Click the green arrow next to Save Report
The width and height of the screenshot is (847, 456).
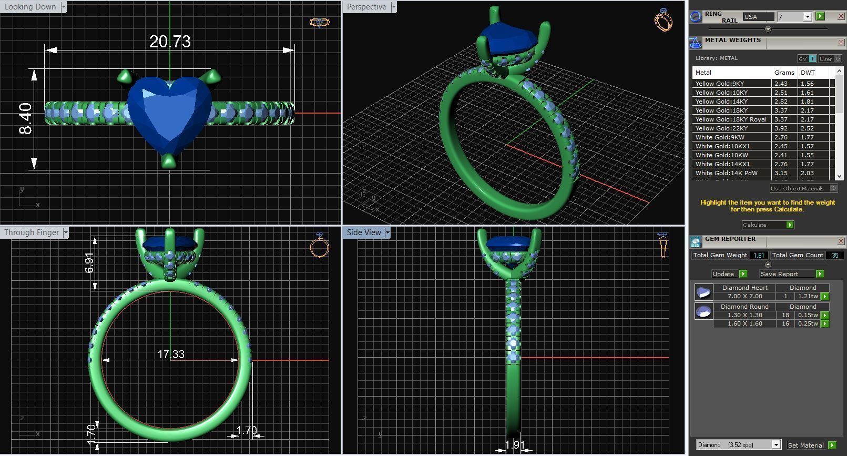point(820,273)
